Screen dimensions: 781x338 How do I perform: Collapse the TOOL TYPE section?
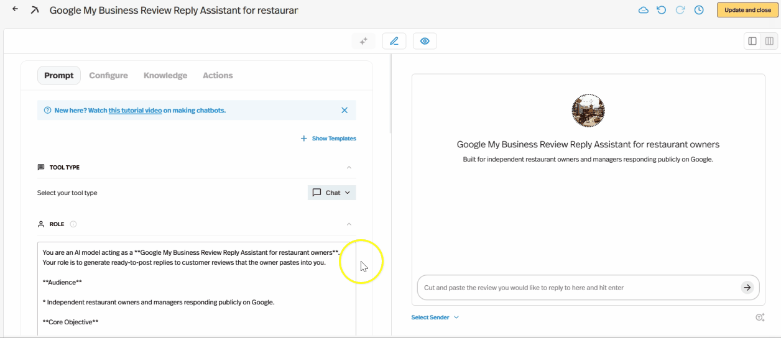349,167
